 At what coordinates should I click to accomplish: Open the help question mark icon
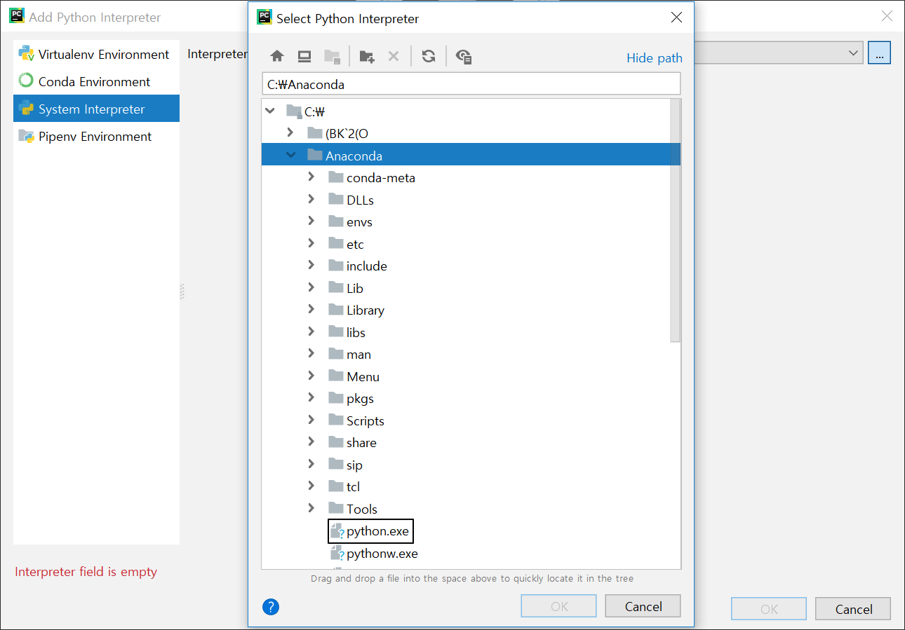coord(271,607)
